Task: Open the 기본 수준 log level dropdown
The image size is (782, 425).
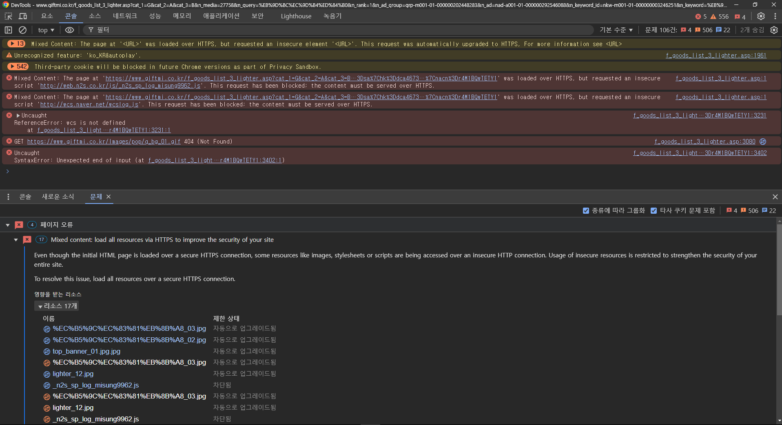Action: [x=616, y=30]
